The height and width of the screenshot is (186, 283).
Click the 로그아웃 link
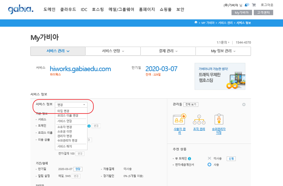(267, 5)
